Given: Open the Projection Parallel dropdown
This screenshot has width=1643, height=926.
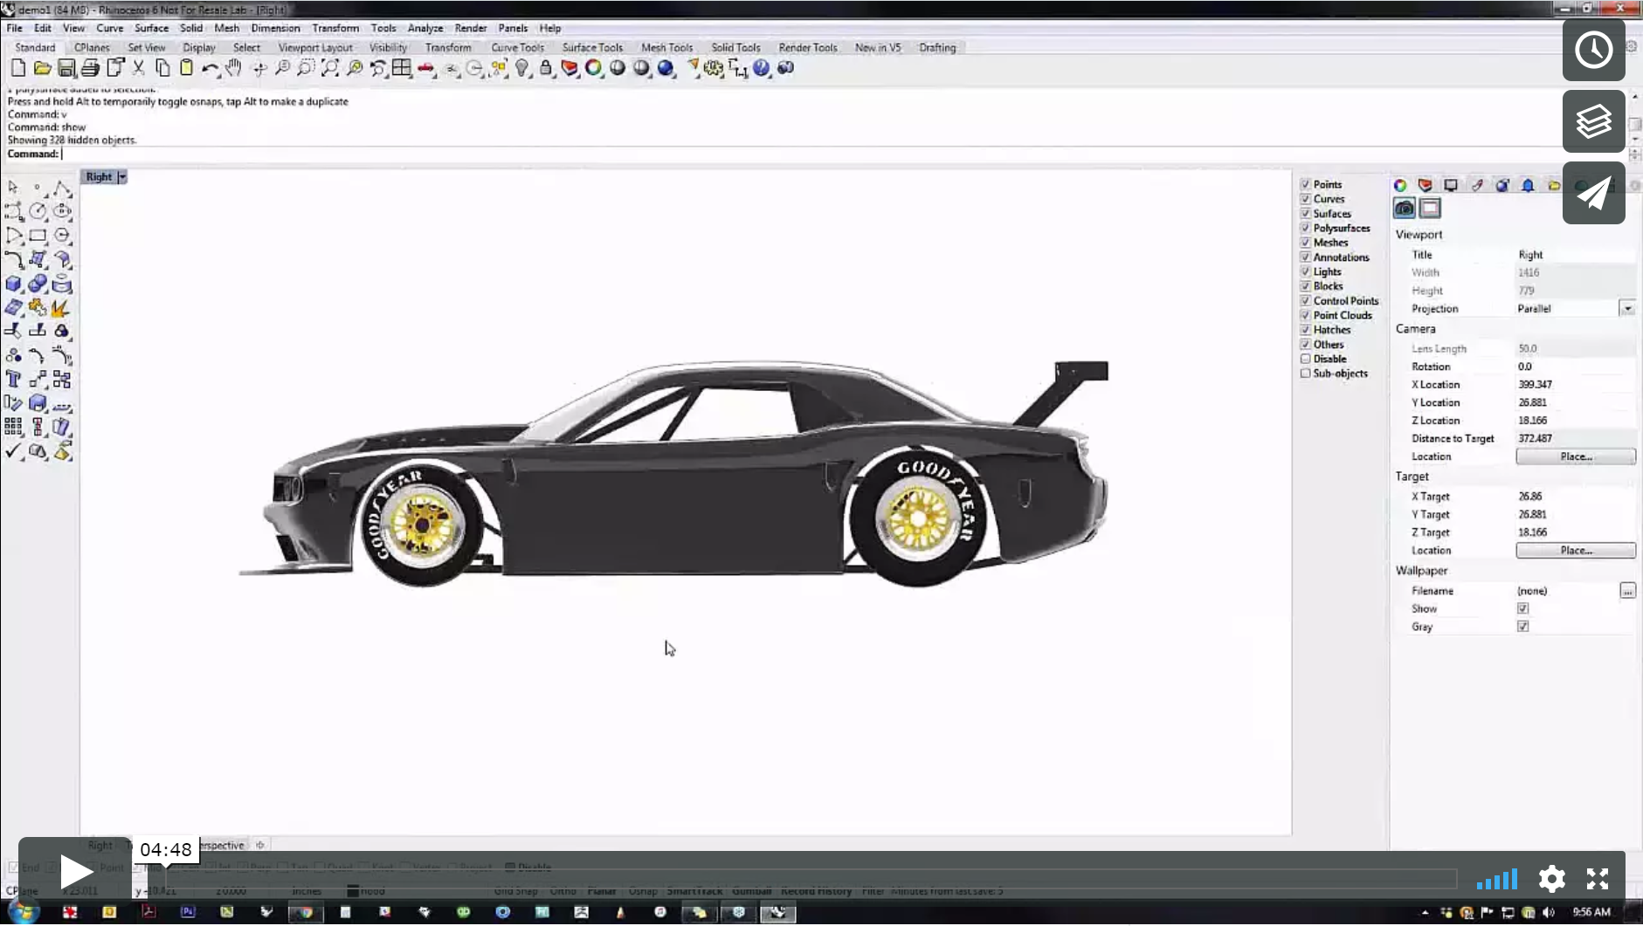Looking at the screenshot, I should coord(1626,309).
